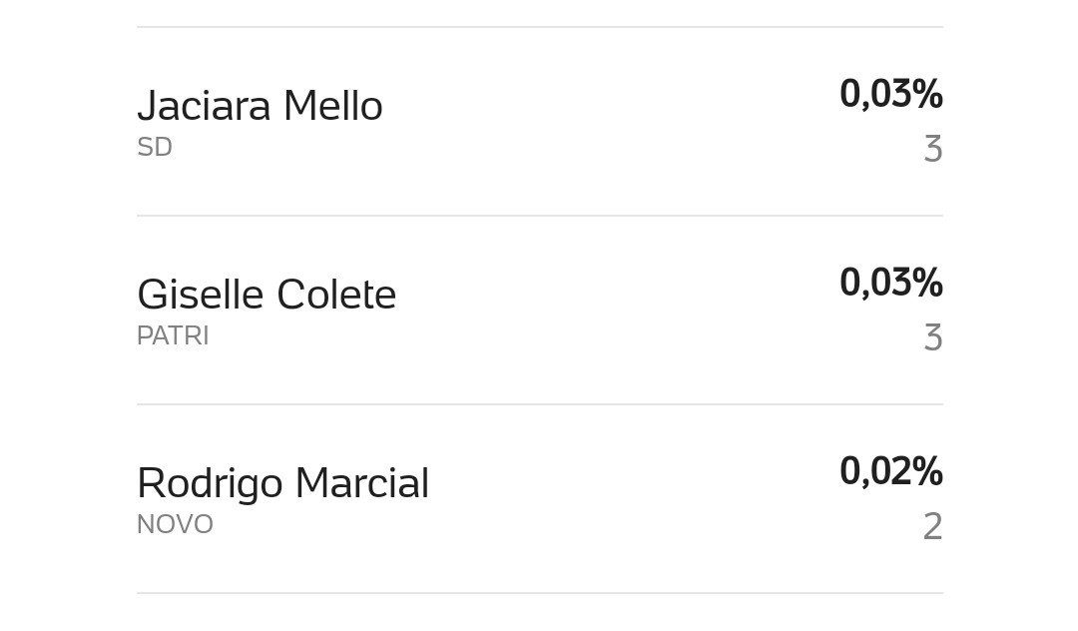
Task: Click the PATRI party label
Action: [x=173, y=335]
